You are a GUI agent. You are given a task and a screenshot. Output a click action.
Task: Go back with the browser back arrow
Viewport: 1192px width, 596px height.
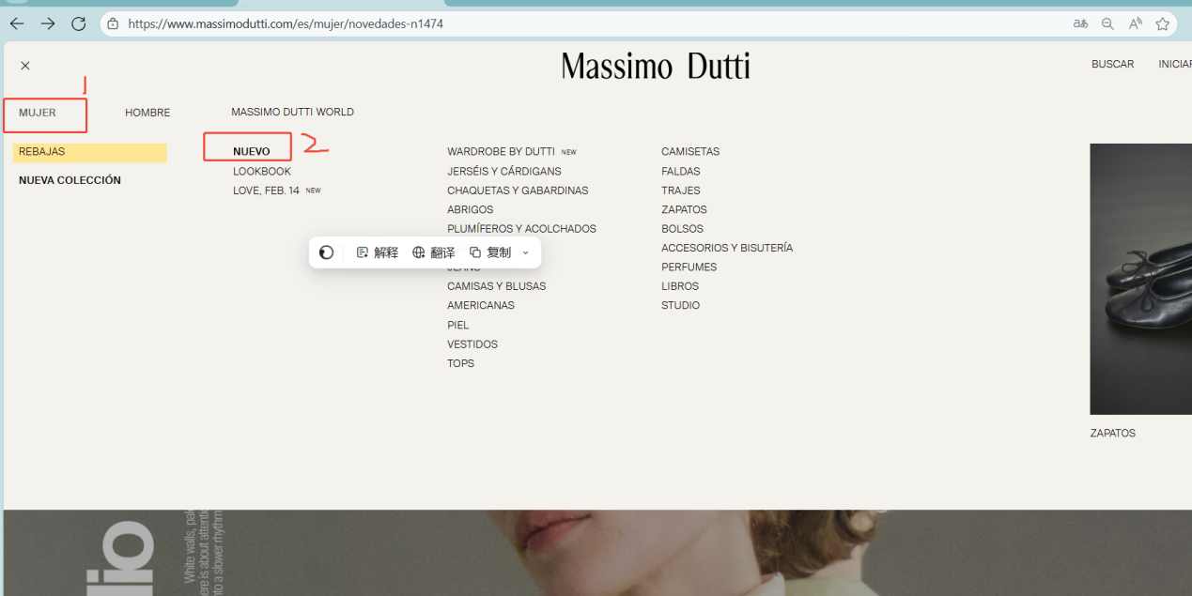pyautogui.click(x=17, y=23)
